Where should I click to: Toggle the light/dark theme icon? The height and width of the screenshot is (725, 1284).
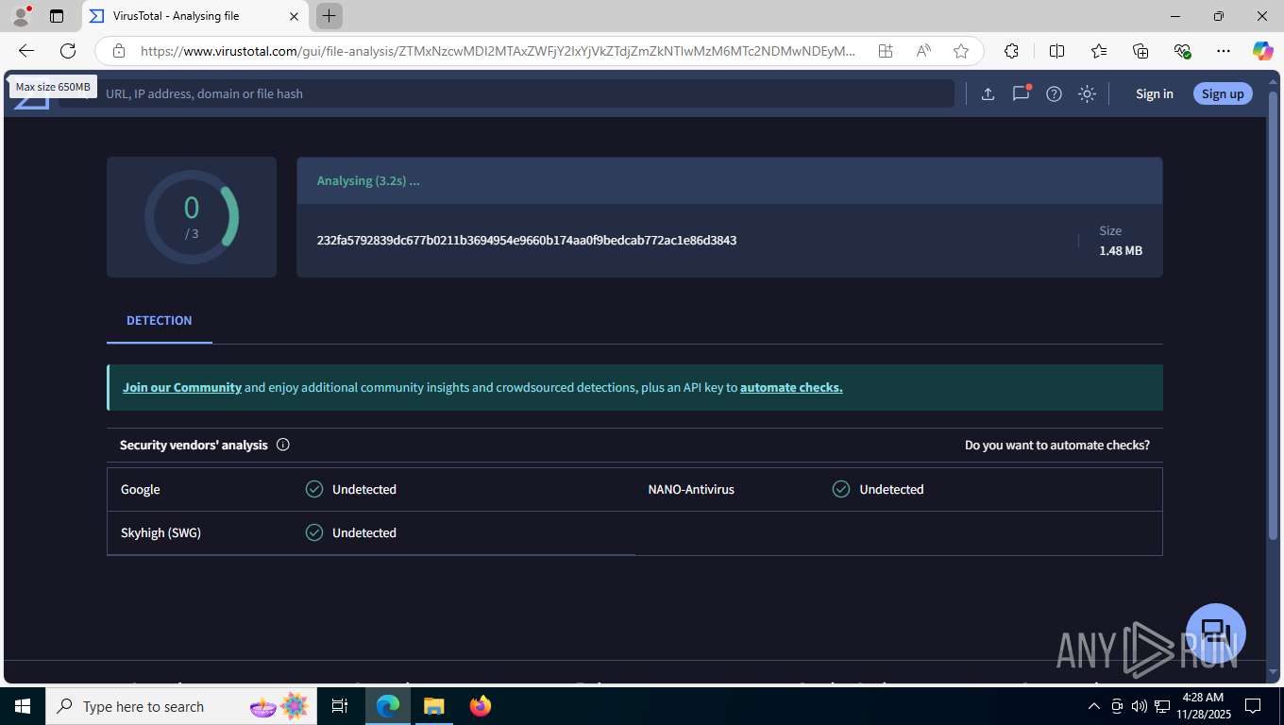click(1087, 93)
